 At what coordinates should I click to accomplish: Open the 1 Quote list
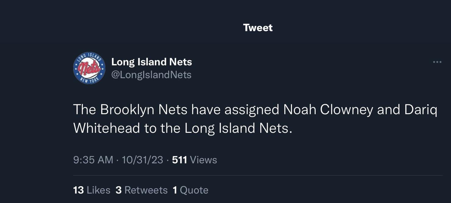tap(190, 190)
